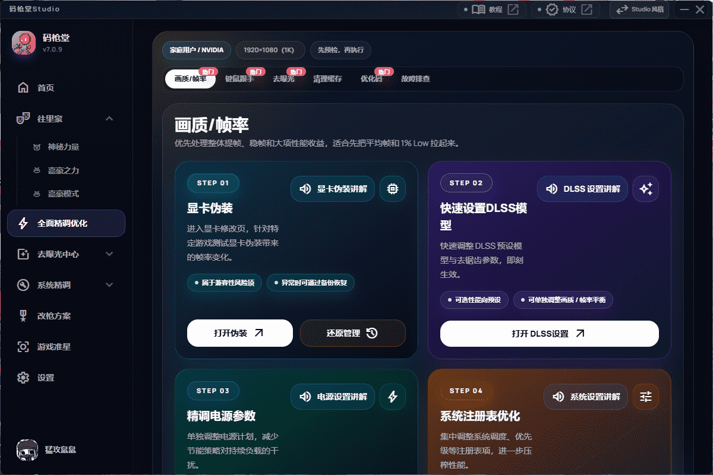Click 打开 DLSS设置 button
This screenshot has width=713, height=475.
550,334
